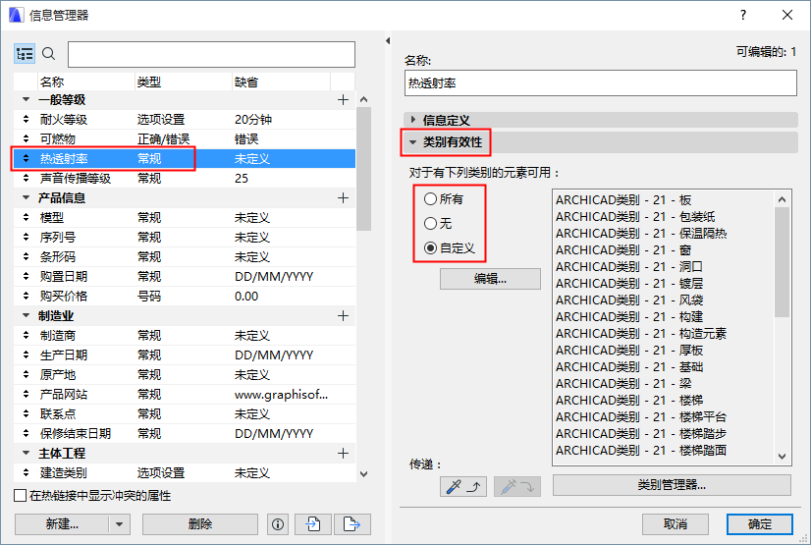Select the 购买价格 property row
This screenshot has height=545, width=811.
185,297
